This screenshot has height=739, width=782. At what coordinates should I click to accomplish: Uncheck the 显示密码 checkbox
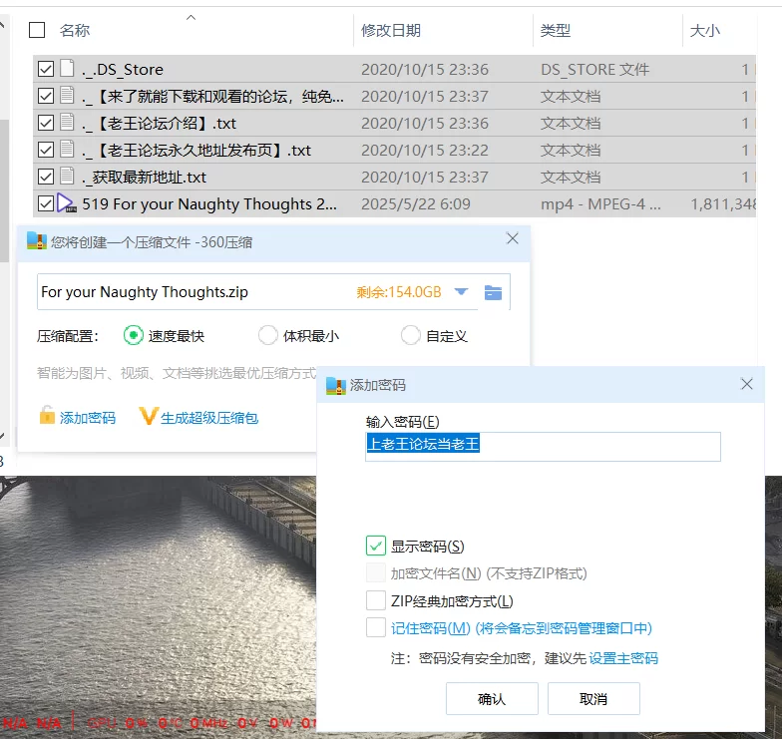pyautogui.click(x=376, y=546)
